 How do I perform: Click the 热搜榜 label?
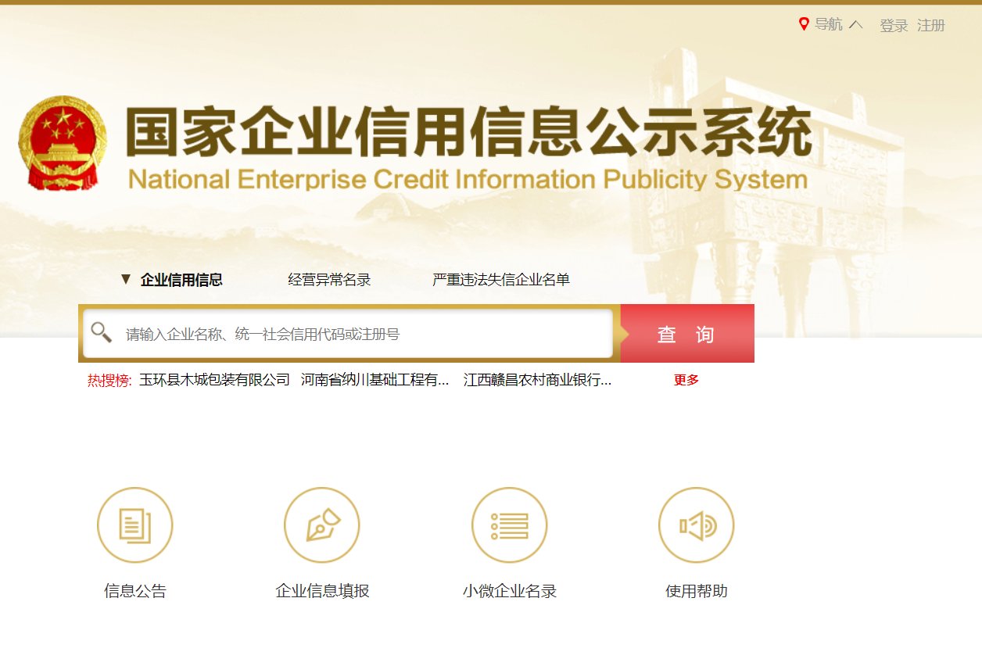coord(109,381)
